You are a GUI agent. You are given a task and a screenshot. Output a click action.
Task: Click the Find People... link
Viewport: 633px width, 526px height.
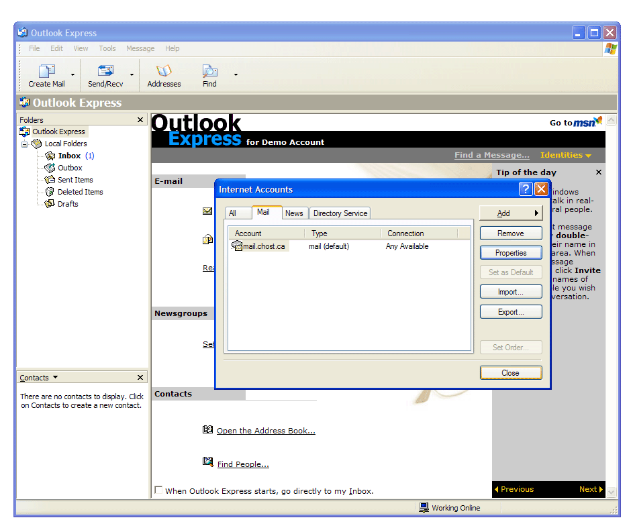point(243,464)
